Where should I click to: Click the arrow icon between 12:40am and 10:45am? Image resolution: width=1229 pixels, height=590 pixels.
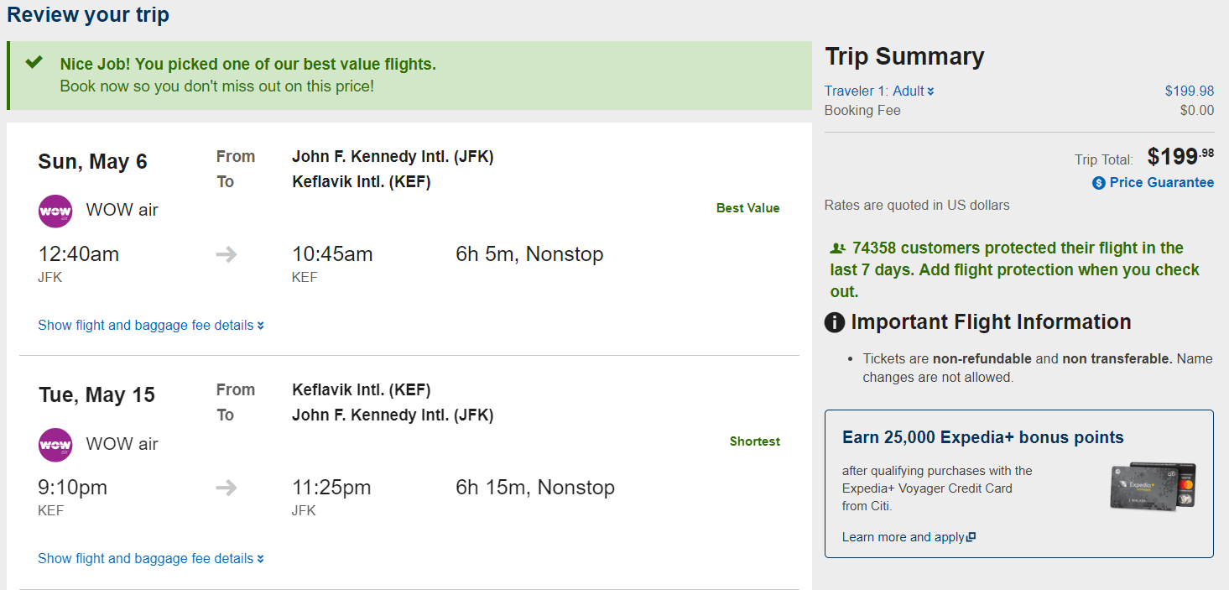coord(227,254)
